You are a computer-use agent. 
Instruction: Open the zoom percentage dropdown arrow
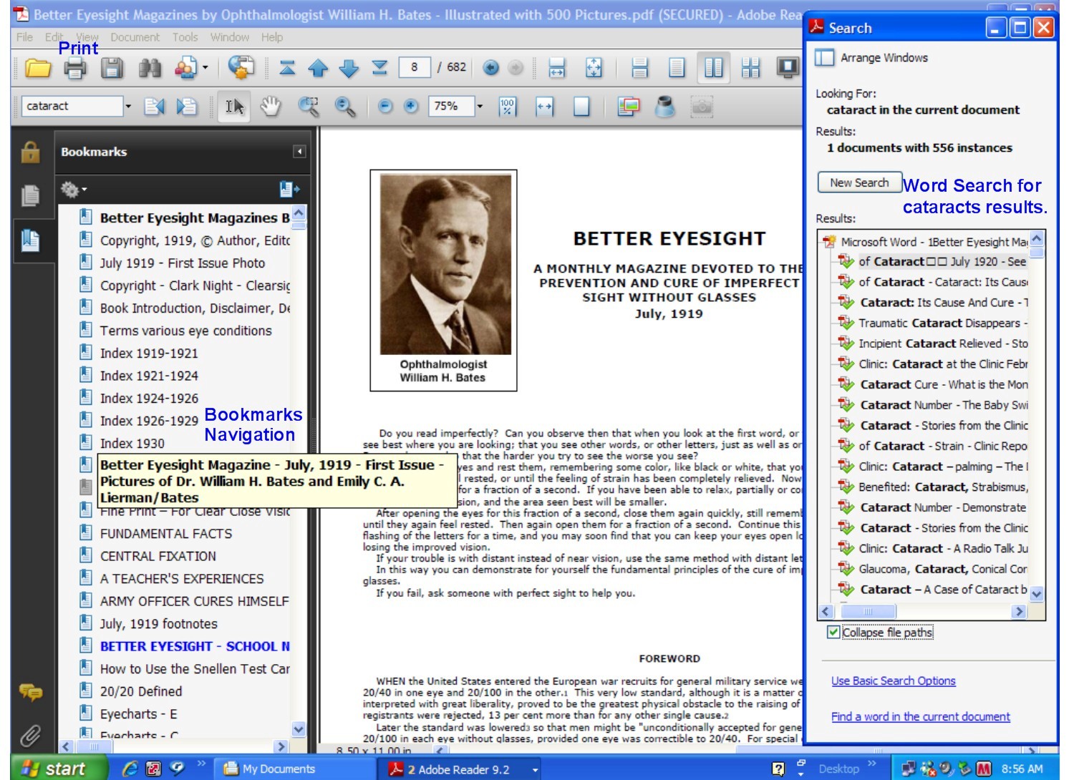tap(480, 107)
